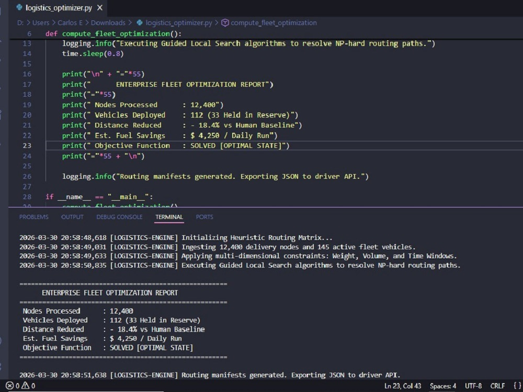
Task: Click the 'Nodes Processed' print statement line
Action: tap(143, 105)
